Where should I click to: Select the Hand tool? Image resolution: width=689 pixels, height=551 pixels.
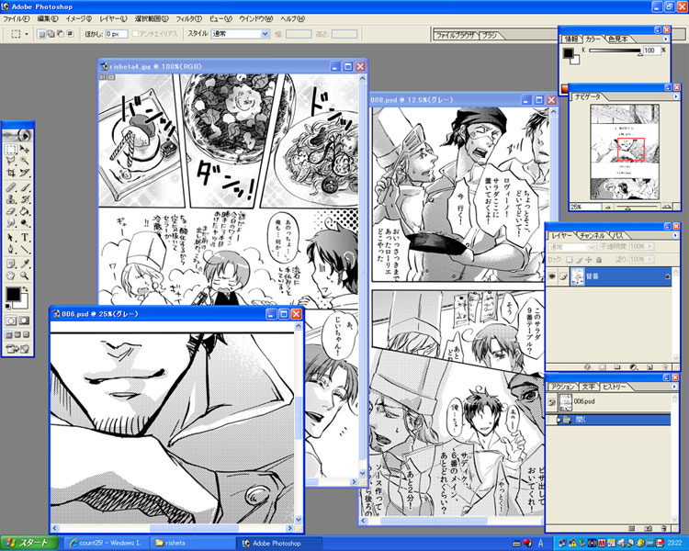tap(11, 275)
